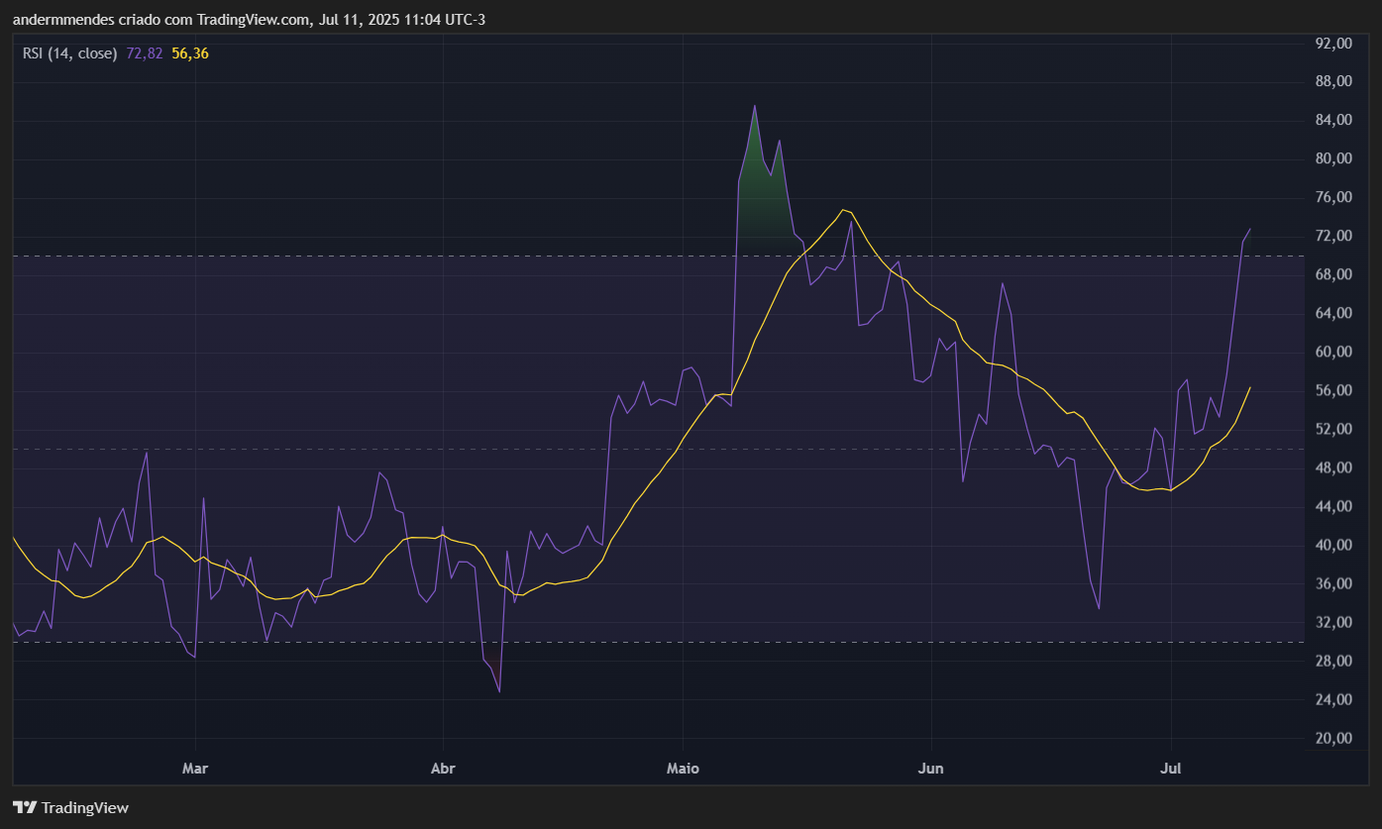
Task: Click the 24,00 price scale label
Action: click(1333, 699)
